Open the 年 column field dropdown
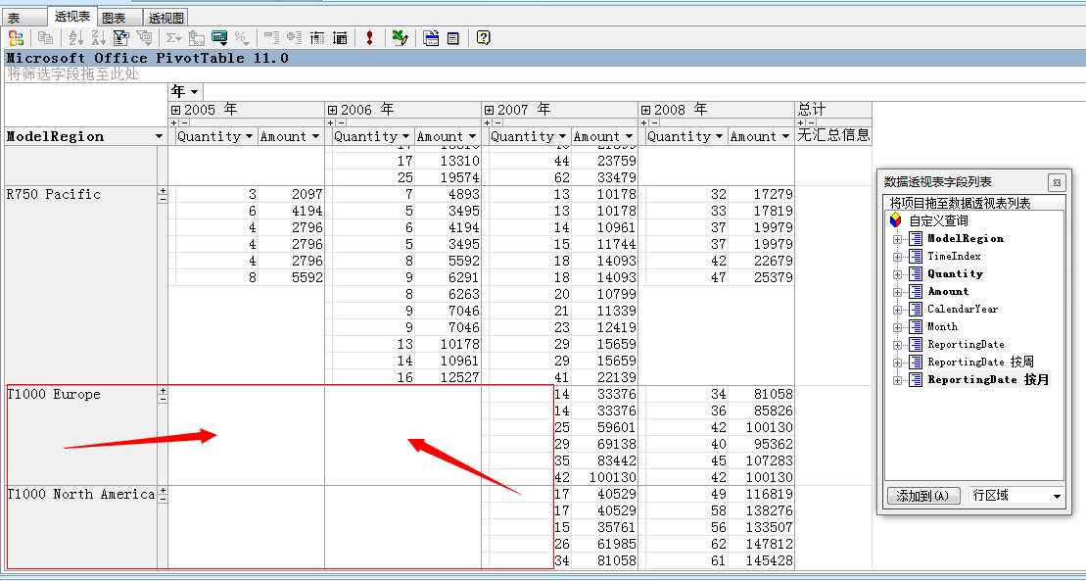 tap(194, 92)
